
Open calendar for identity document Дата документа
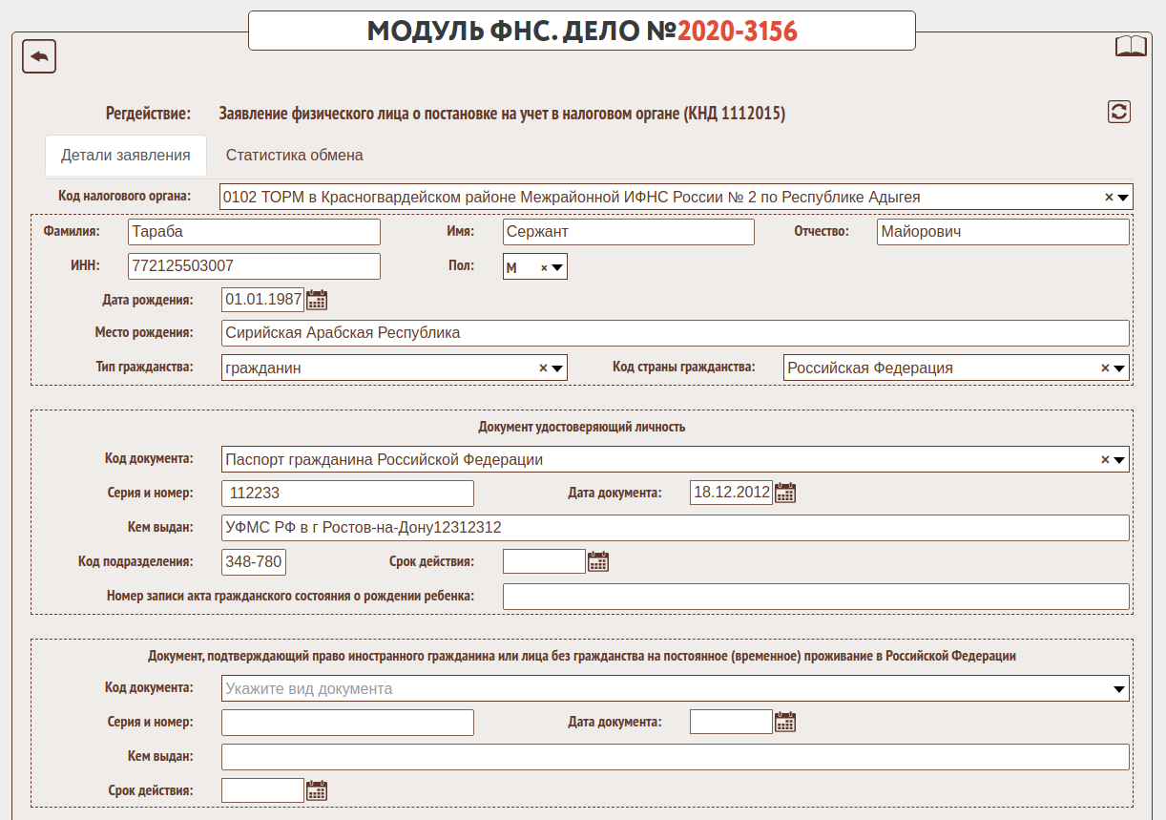[785, 494]
